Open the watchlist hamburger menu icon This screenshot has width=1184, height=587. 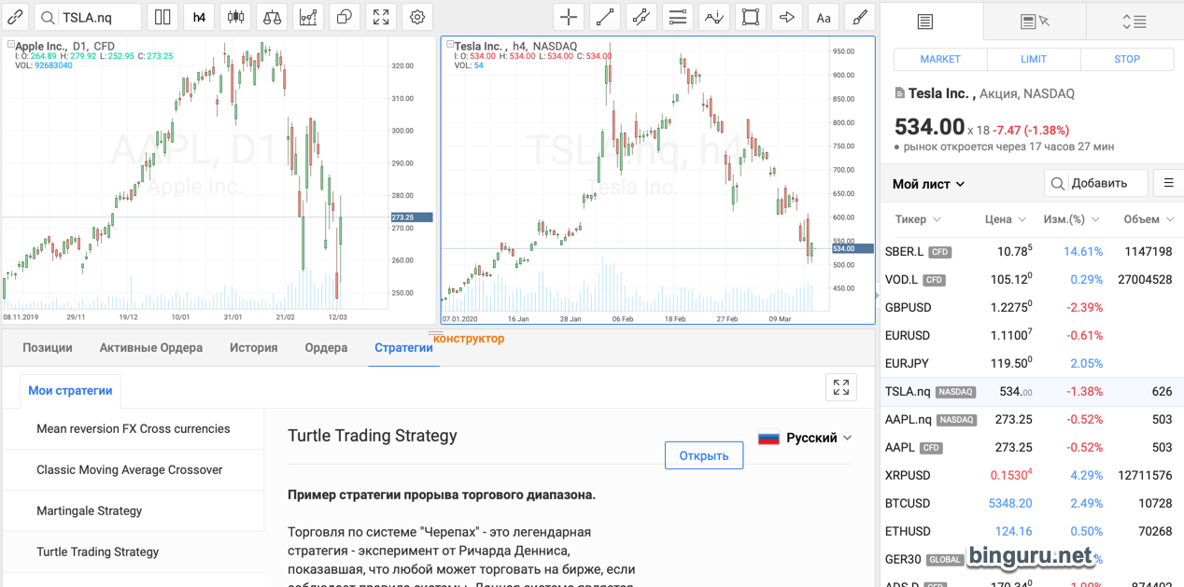coord(1168,183)
